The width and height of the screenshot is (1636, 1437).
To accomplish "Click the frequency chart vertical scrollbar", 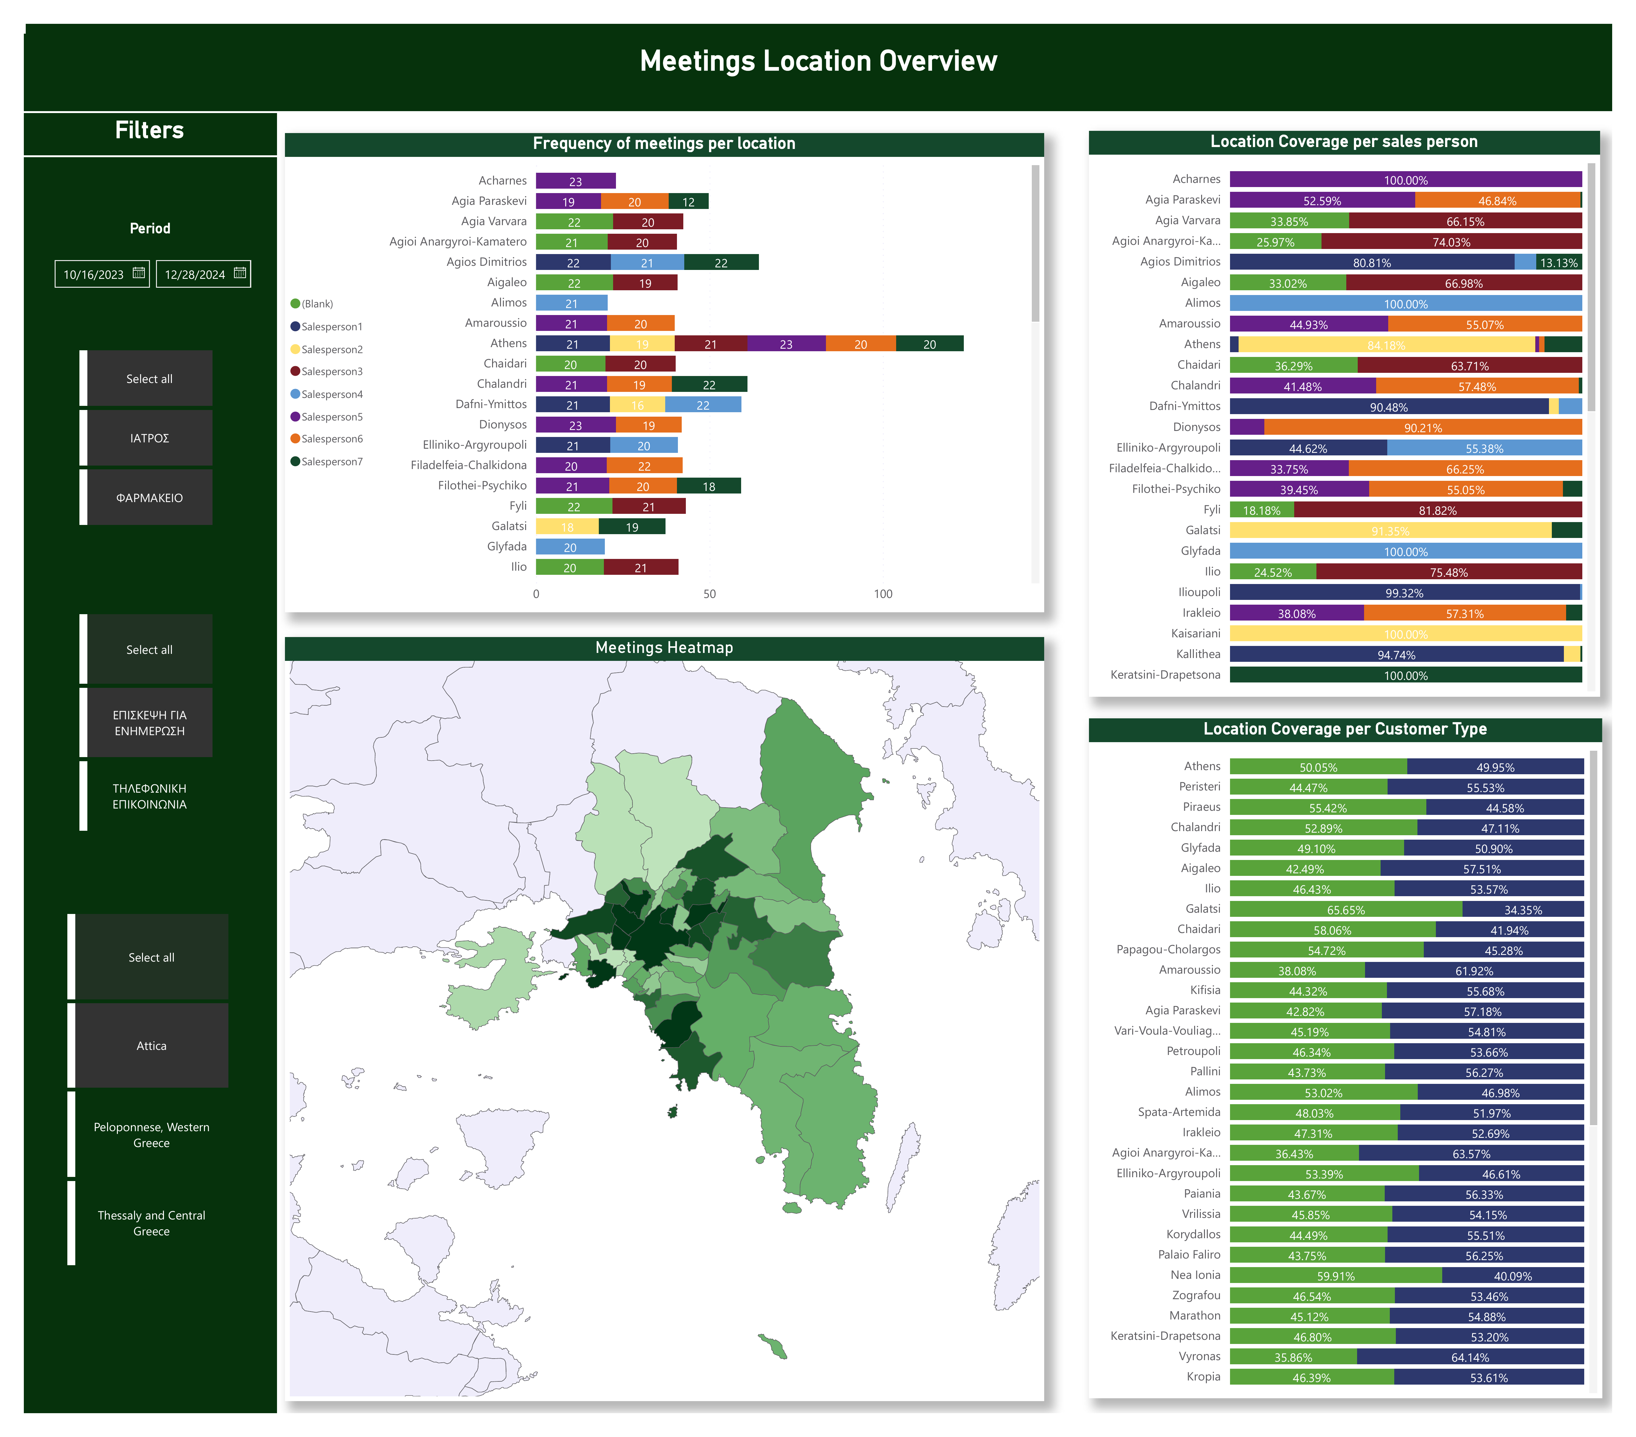I will [1035, 244].
